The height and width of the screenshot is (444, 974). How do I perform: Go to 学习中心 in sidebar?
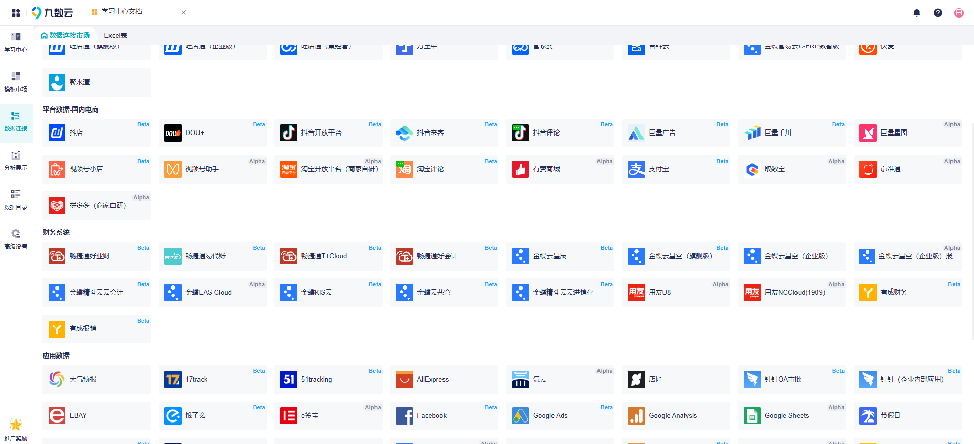[16, 42]
